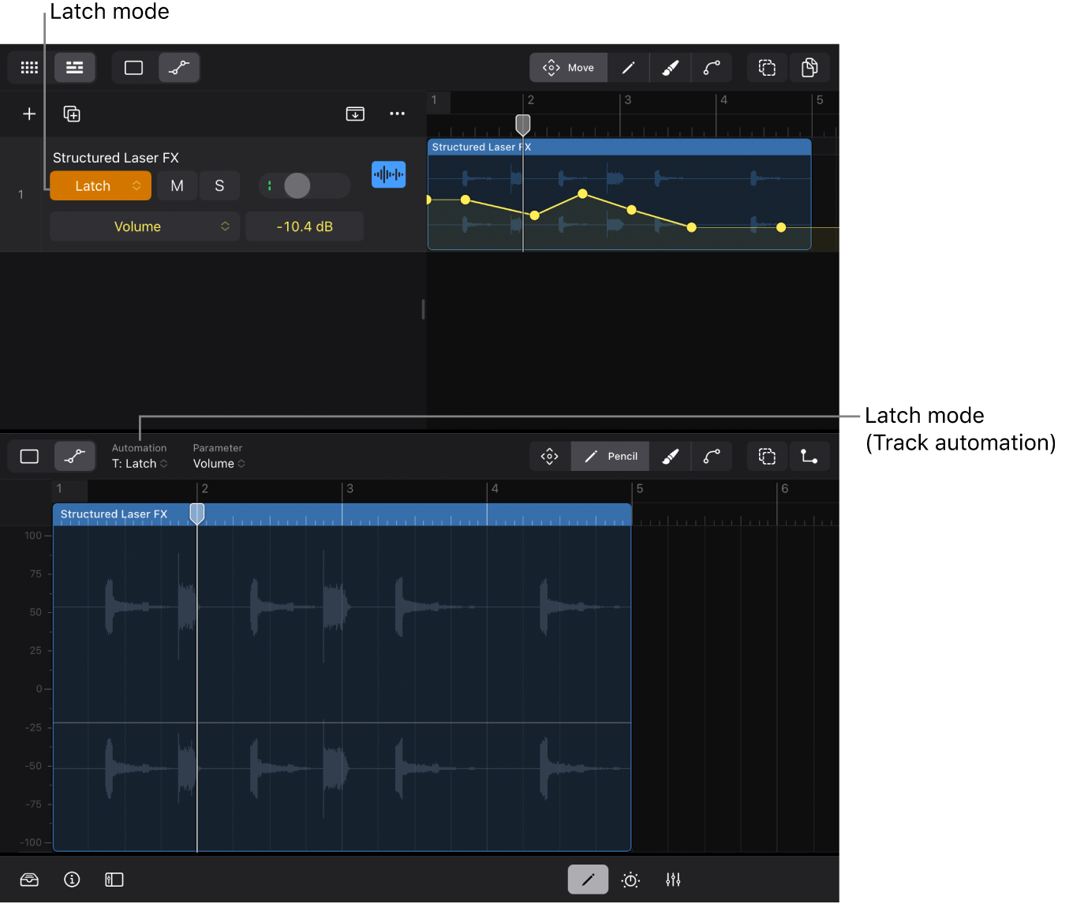
Task: Click bar 3 in tracks ruler
Action: tap(628, 100)
